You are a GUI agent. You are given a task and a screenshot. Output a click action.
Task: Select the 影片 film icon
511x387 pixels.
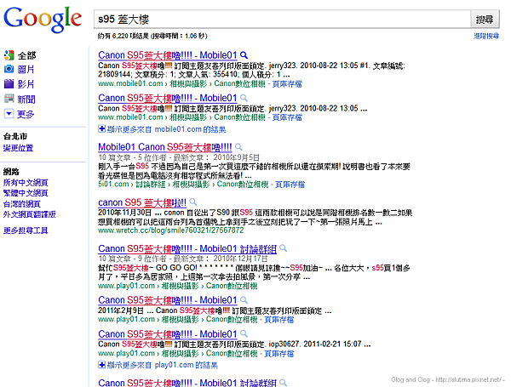pyautogui.click(x=9, y=84)
